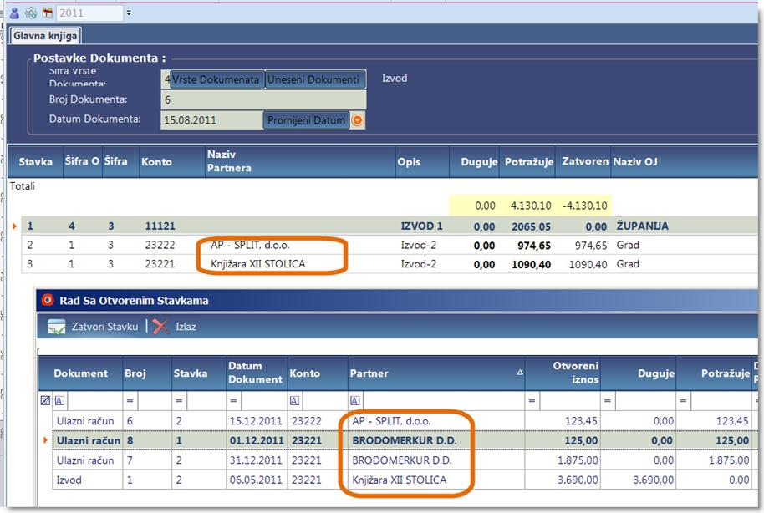Viewport: 764px width, 513px height.
Task: Click the Vrste Dokumenata button
Action: coord(216,79)
